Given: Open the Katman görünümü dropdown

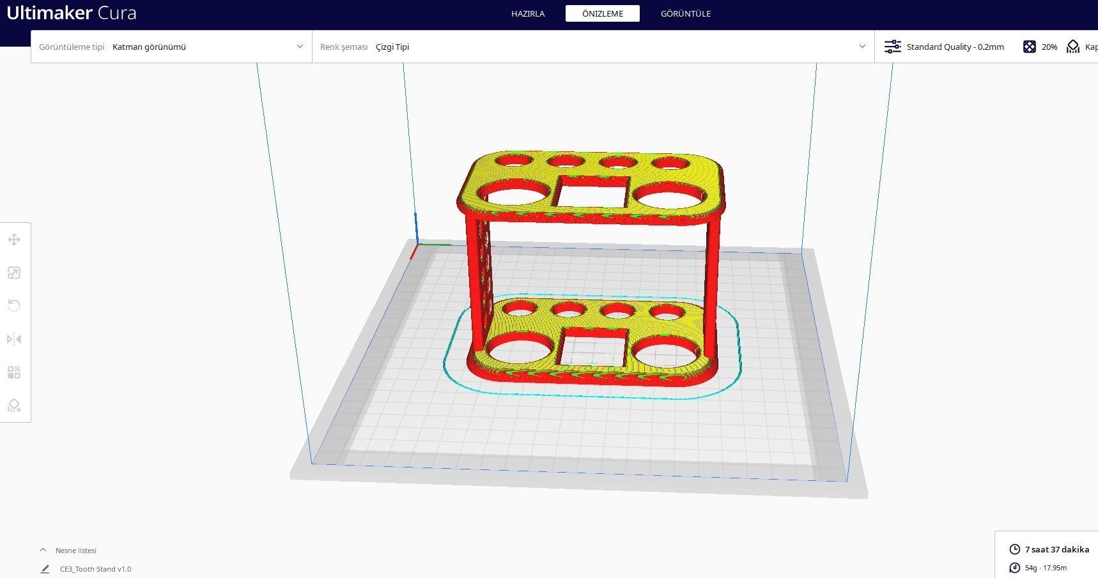Looking at the screenshot, I should 205,47.
